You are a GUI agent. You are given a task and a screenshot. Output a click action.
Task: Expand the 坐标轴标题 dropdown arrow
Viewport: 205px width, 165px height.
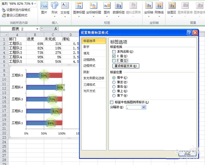94,16
